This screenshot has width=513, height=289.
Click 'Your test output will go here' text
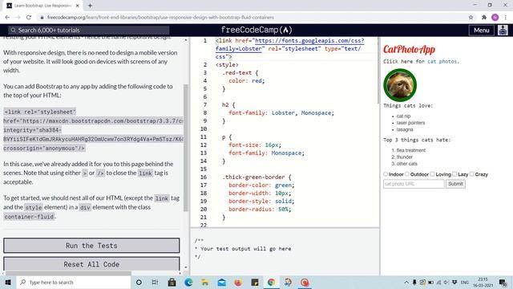tap(246, 249)
